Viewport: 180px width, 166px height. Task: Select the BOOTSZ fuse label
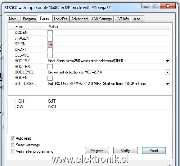(22, 61)
